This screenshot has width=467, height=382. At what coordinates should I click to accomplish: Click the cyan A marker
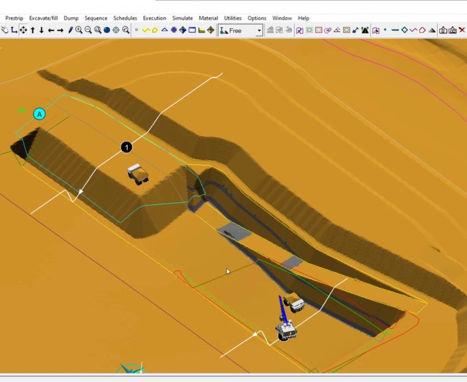coord(39,114)
